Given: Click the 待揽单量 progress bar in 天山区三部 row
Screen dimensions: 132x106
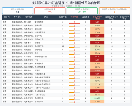Looking at the screenshot, I should coord(74,47).
